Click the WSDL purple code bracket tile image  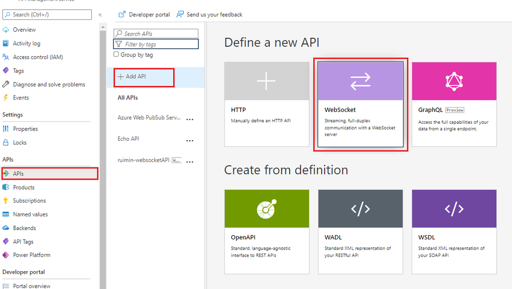(x=454, y=209)
